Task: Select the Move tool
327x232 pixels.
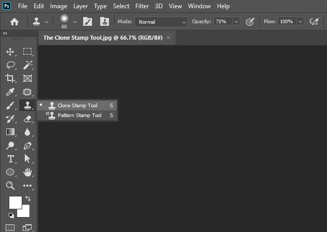Action: [x=10, y=52]
